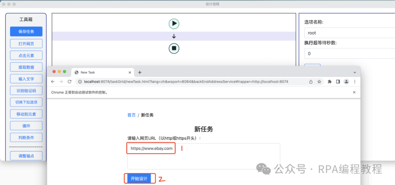Select 输入文字 in toolbox
Screen dimensions: 395x185
[26, 79]
